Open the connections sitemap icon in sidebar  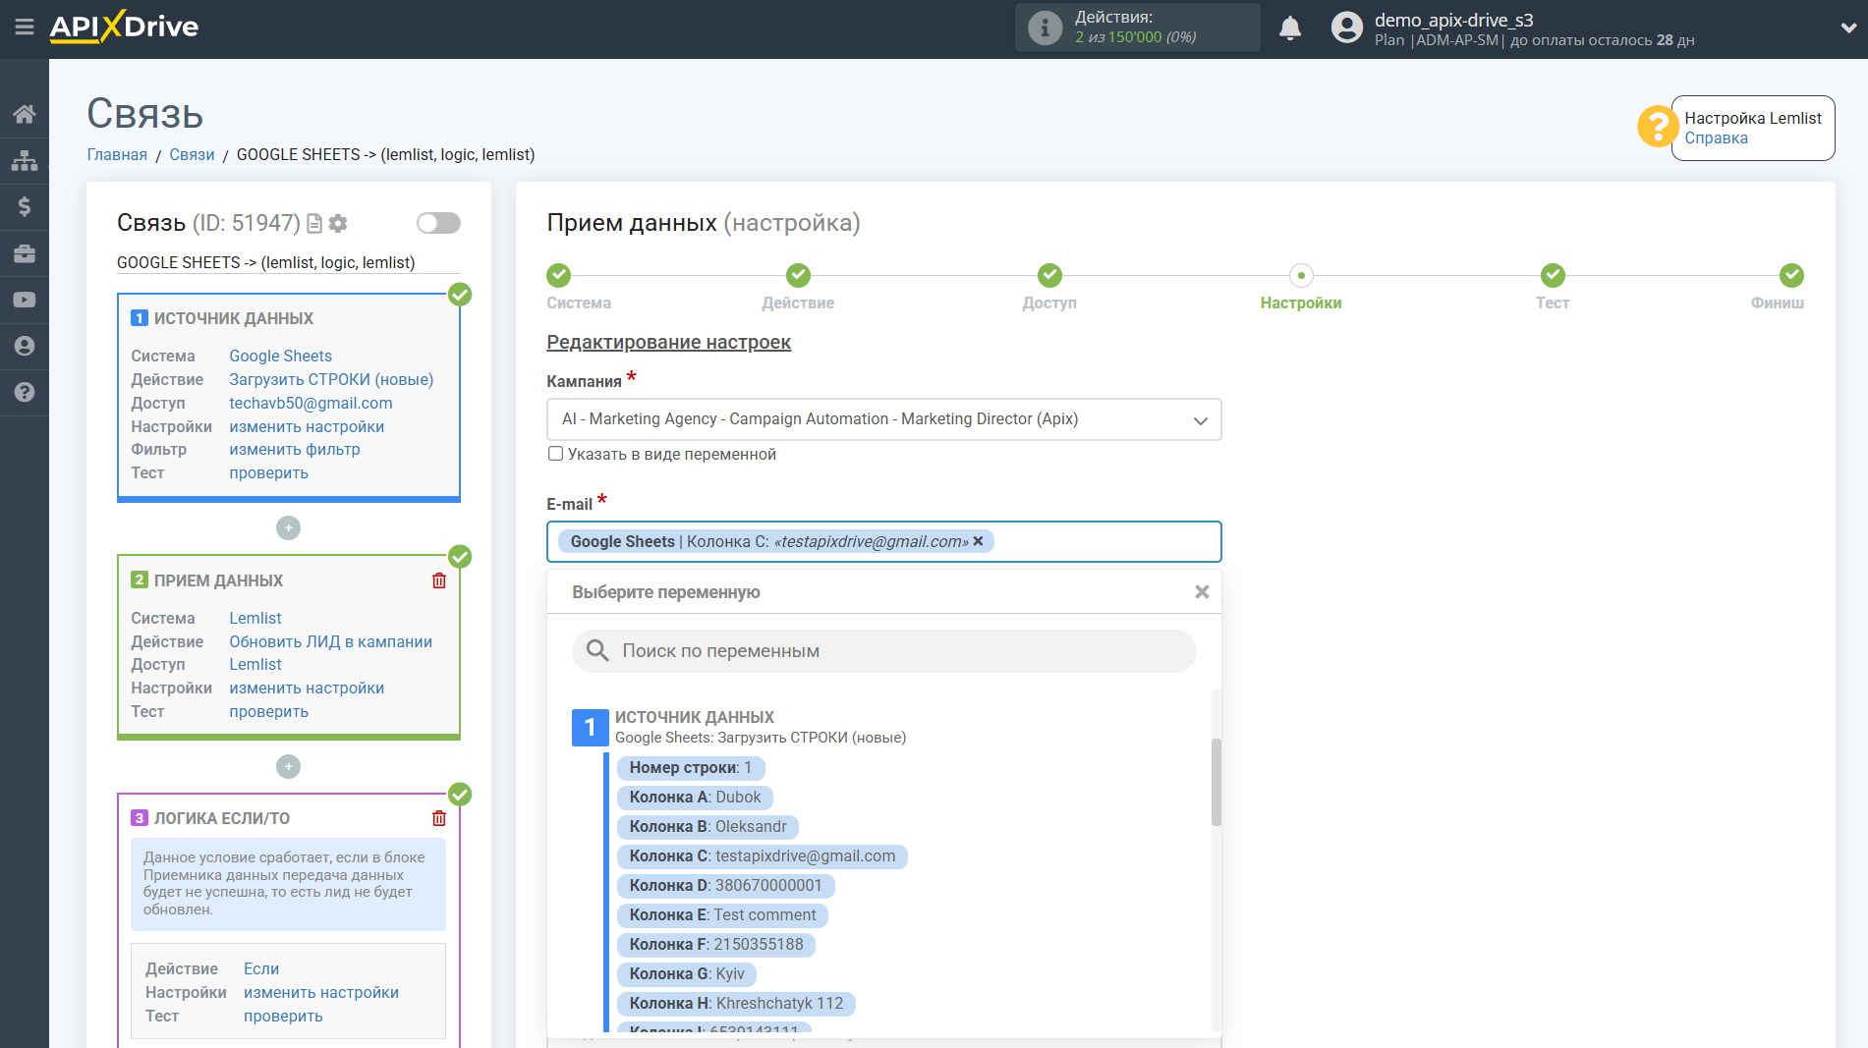25,160
